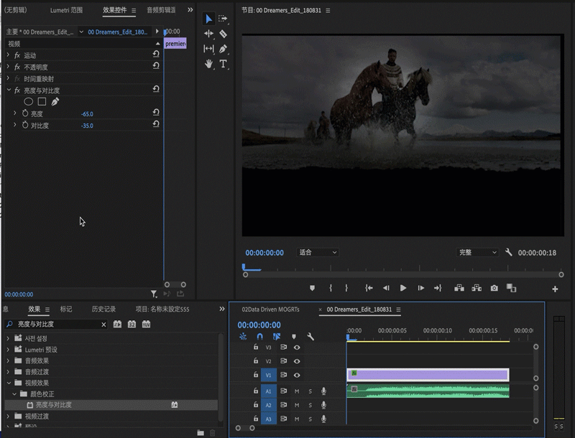Mute the A1 audio track

click(297, 391)
